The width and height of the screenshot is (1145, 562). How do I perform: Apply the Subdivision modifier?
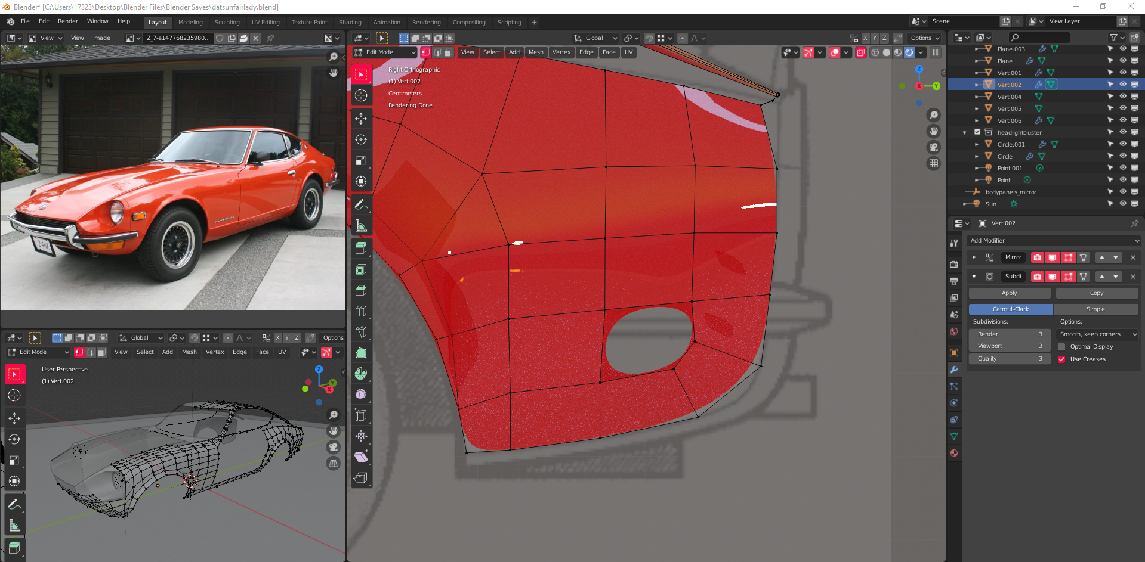pos(1009,293)
